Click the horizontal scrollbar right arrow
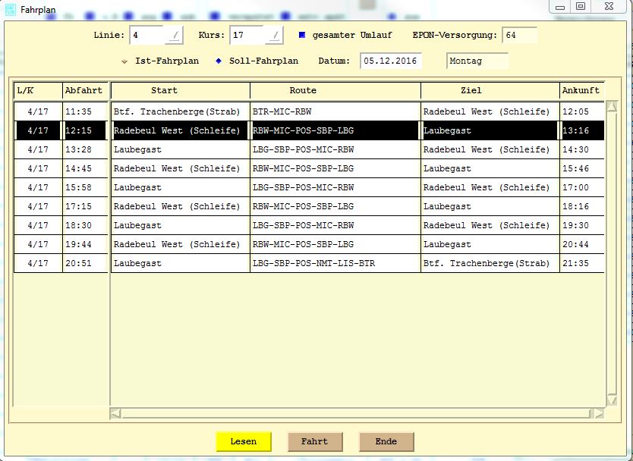The height and width of the screenshot is (461, 633). coord(600,413)
